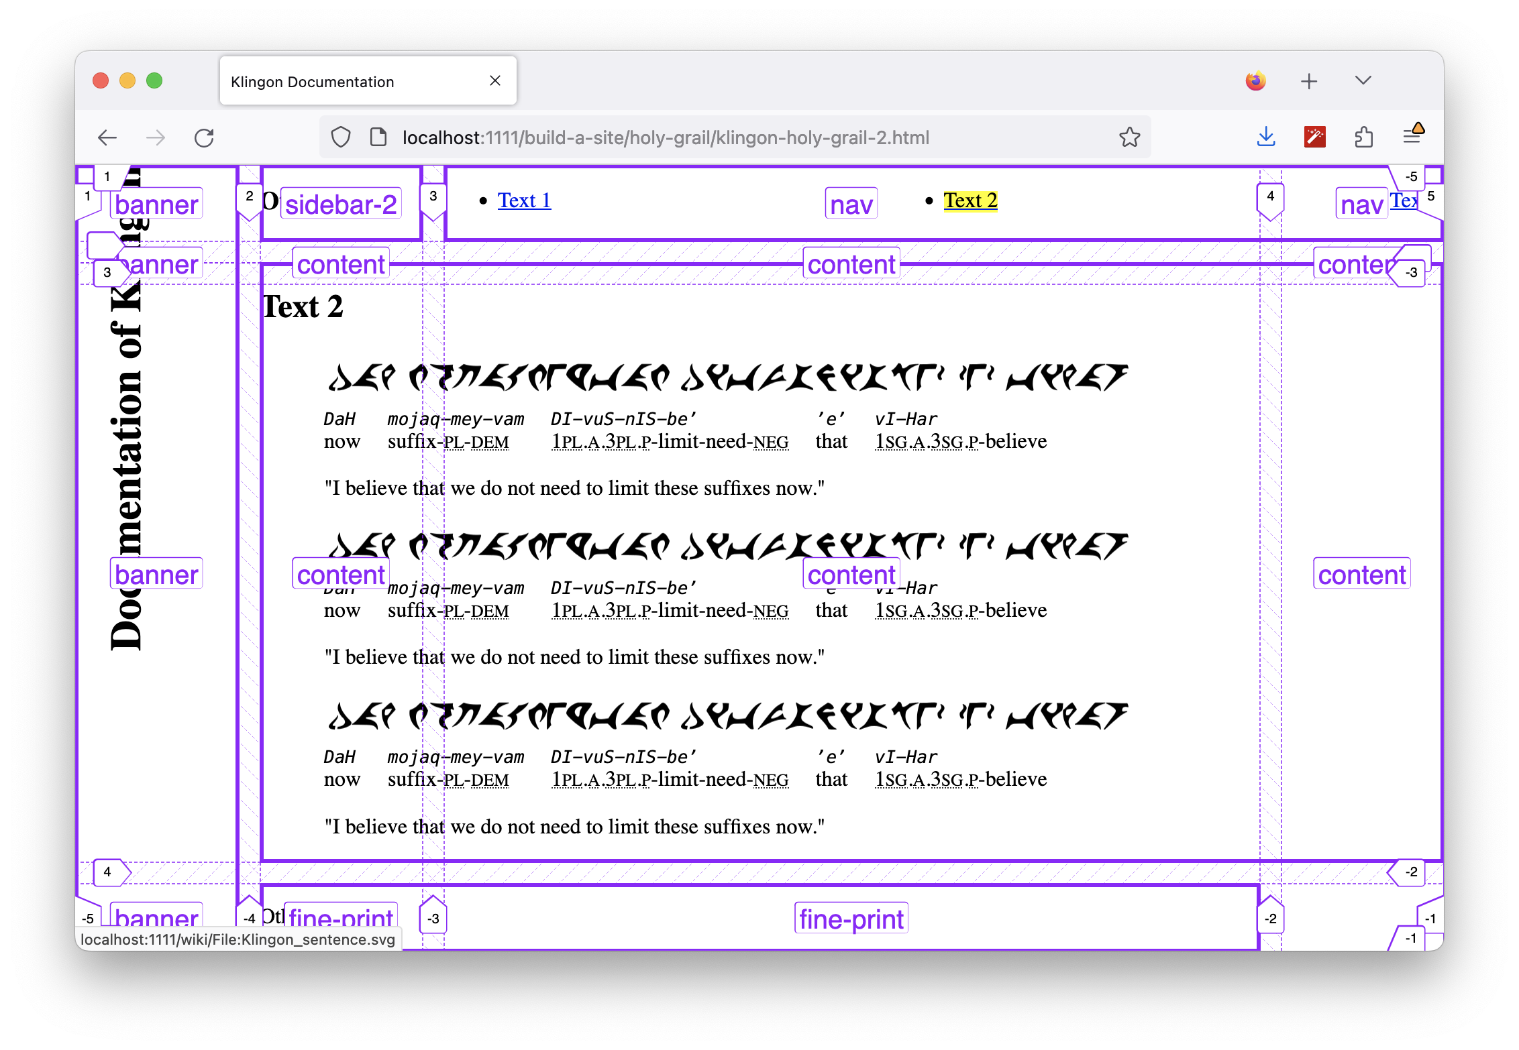1519x1050 pixels.
Task: Click the first vI-Har word
Action: [906, 419]
